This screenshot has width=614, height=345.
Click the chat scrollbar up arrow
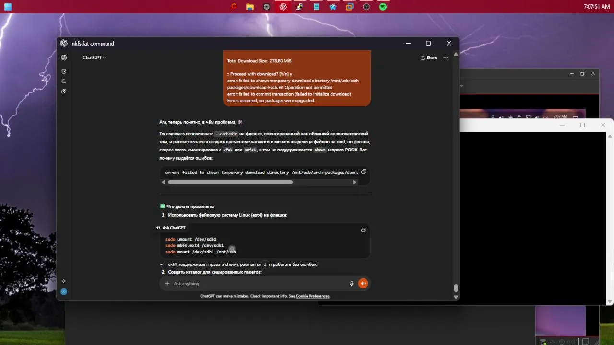tap(456, 54)
